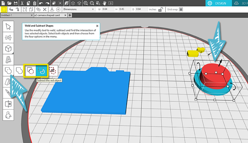248x143 pixels.
Task: Click the width W input field
Action: 108,9
